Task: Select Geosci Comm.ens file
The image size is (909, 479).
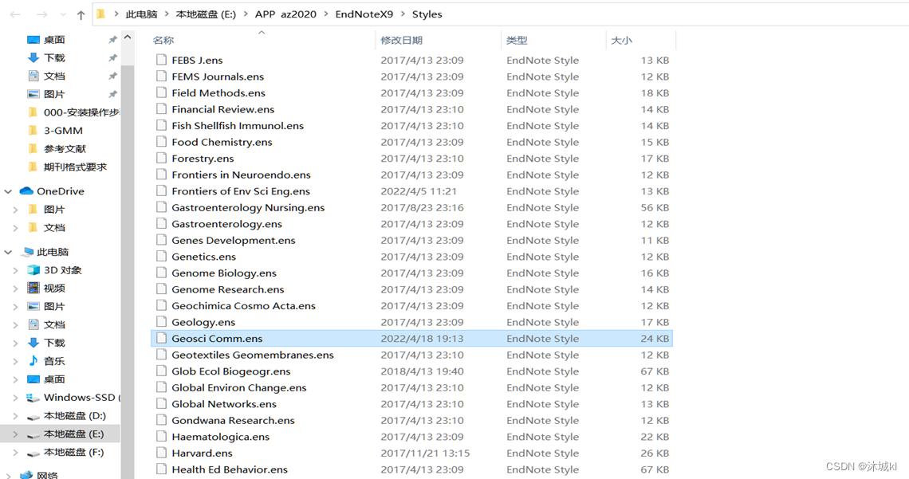Action: tap(411, 338)
